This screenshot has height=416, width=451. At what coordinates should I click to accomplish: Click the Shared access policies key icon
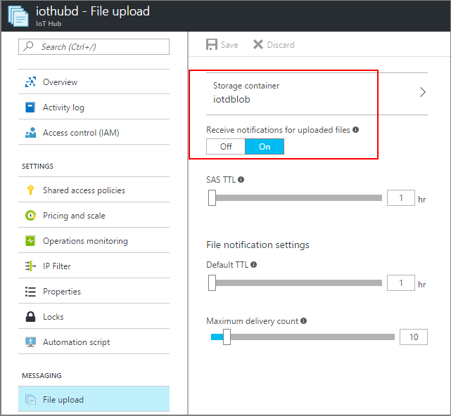30,190
